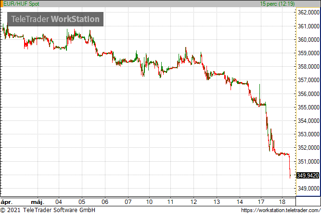Click the 359,0000 price axis label
This screenshot has width=321, height=214.
308,53
